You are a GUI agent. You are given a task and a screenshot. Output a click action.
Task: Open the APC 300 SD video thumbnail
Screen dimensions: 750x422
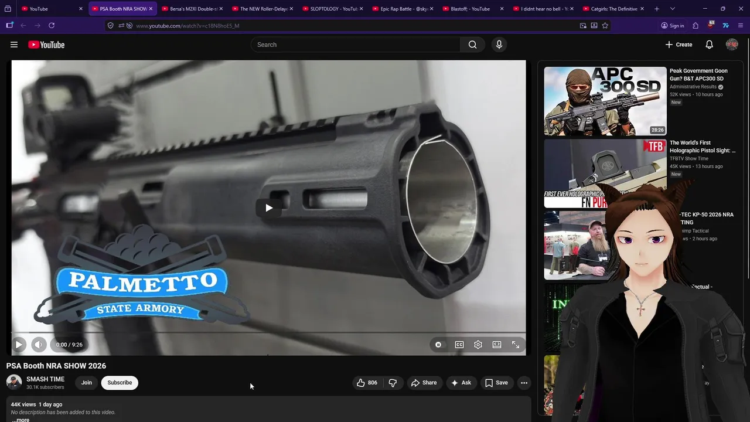point(605,101)
